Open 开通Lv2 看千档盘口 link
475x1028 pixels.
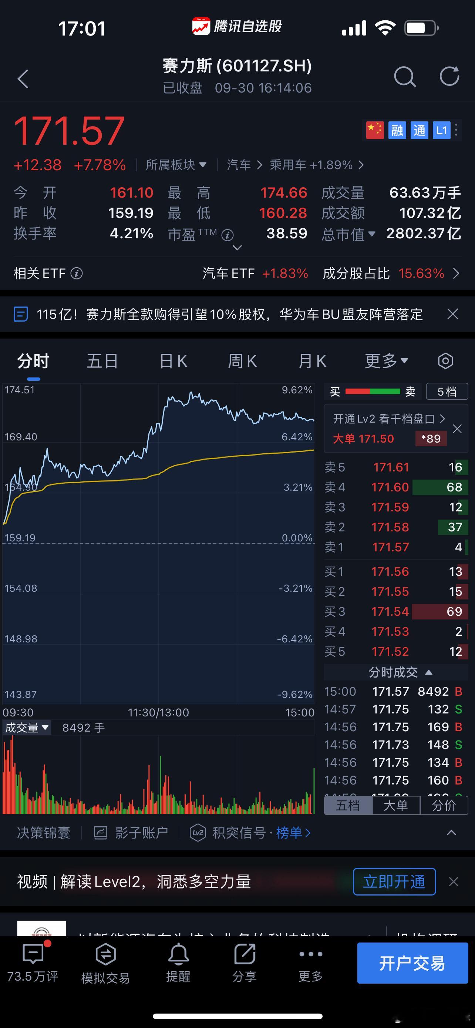click(x=389, y=419)
